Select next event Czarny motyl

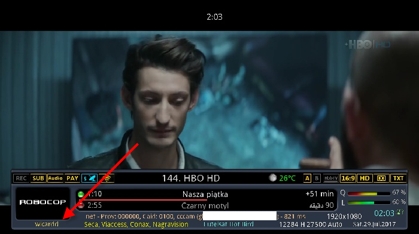pos(205,205)
